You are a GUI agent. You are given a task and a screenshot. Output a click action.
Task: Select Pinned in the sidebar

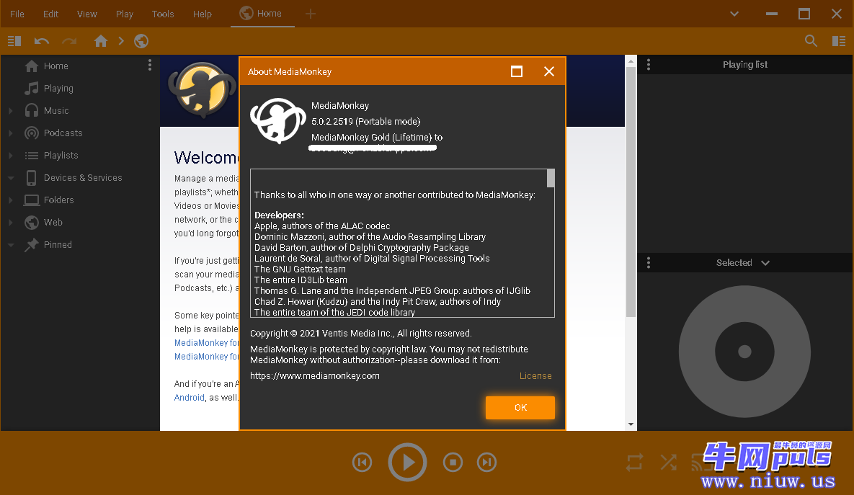click(x=58, y=244)
